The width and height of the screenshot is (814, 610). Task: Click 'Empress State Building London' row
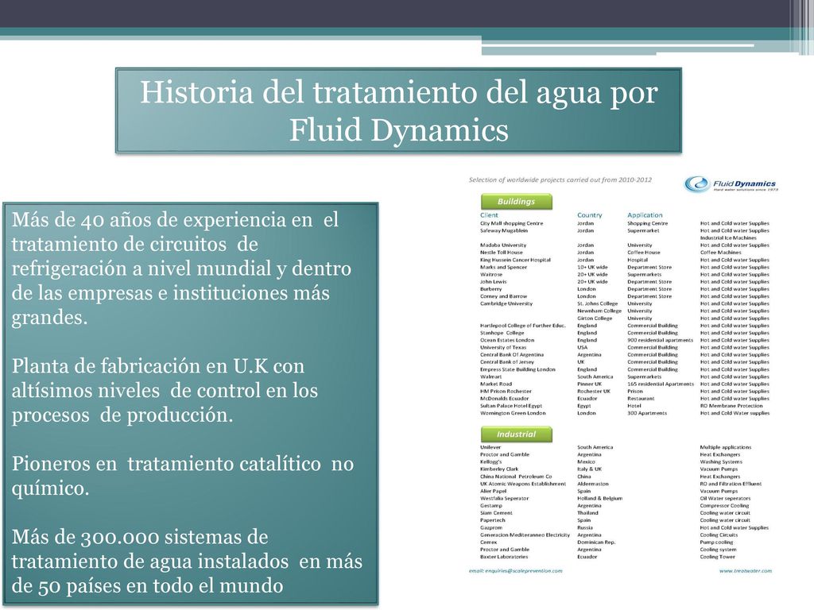click(517, 369)
